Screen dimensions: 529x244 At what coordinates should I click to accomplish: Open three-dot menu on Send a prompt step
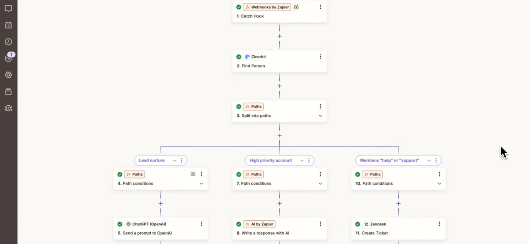[201, 224]
